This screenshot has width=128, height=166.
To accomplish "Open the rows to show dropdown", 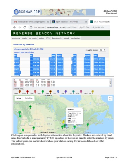I will coord(102,50).
